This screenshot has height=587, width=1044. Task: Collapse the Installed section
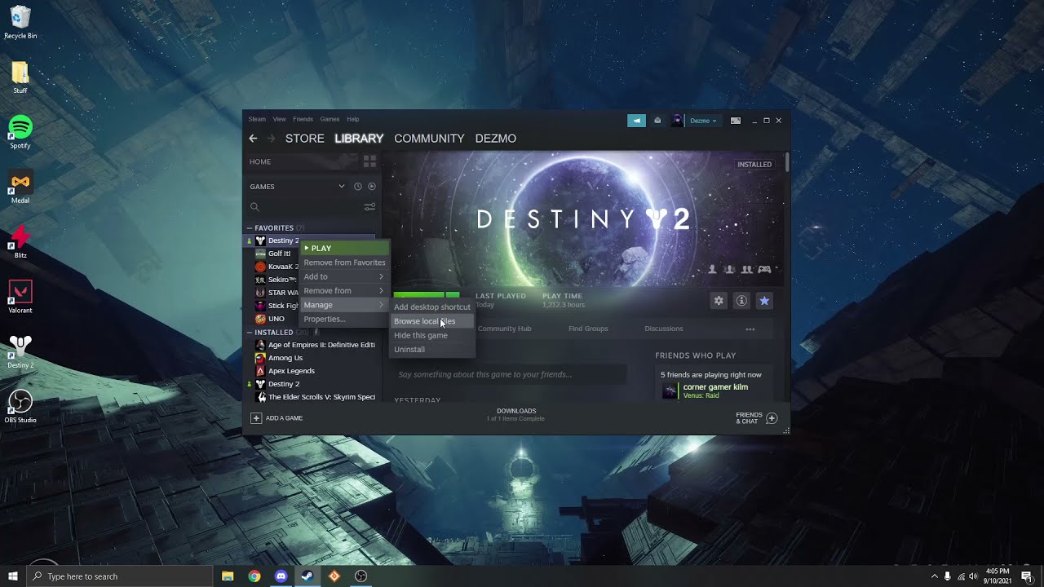[250, 333]
